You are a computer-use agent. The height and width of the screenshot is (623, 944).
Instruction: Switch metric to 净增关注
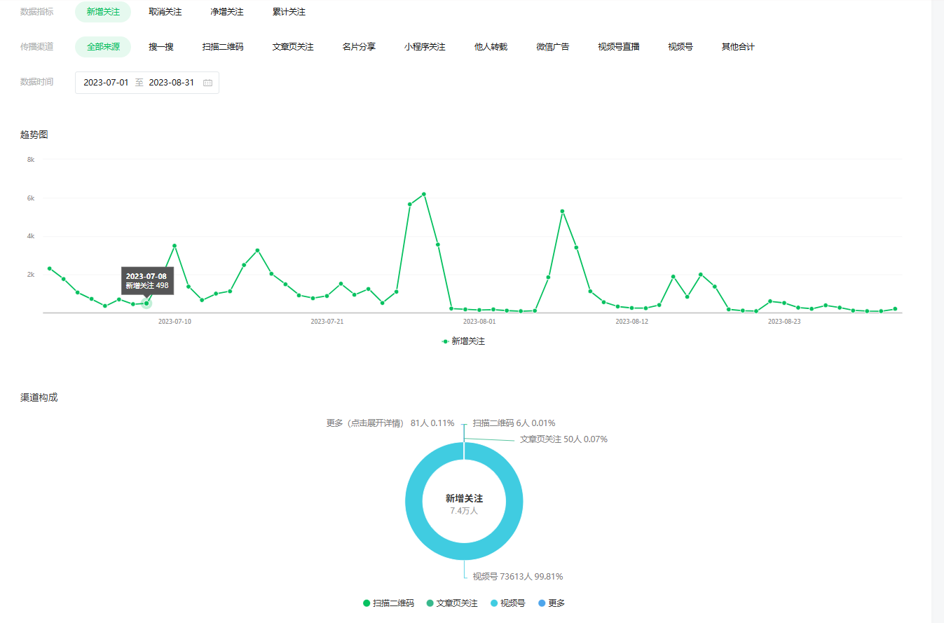pos(227,12)
